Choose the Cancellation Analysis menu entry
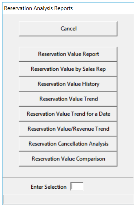The height and width of the screenshot is (205, 136). coord(68,144)
